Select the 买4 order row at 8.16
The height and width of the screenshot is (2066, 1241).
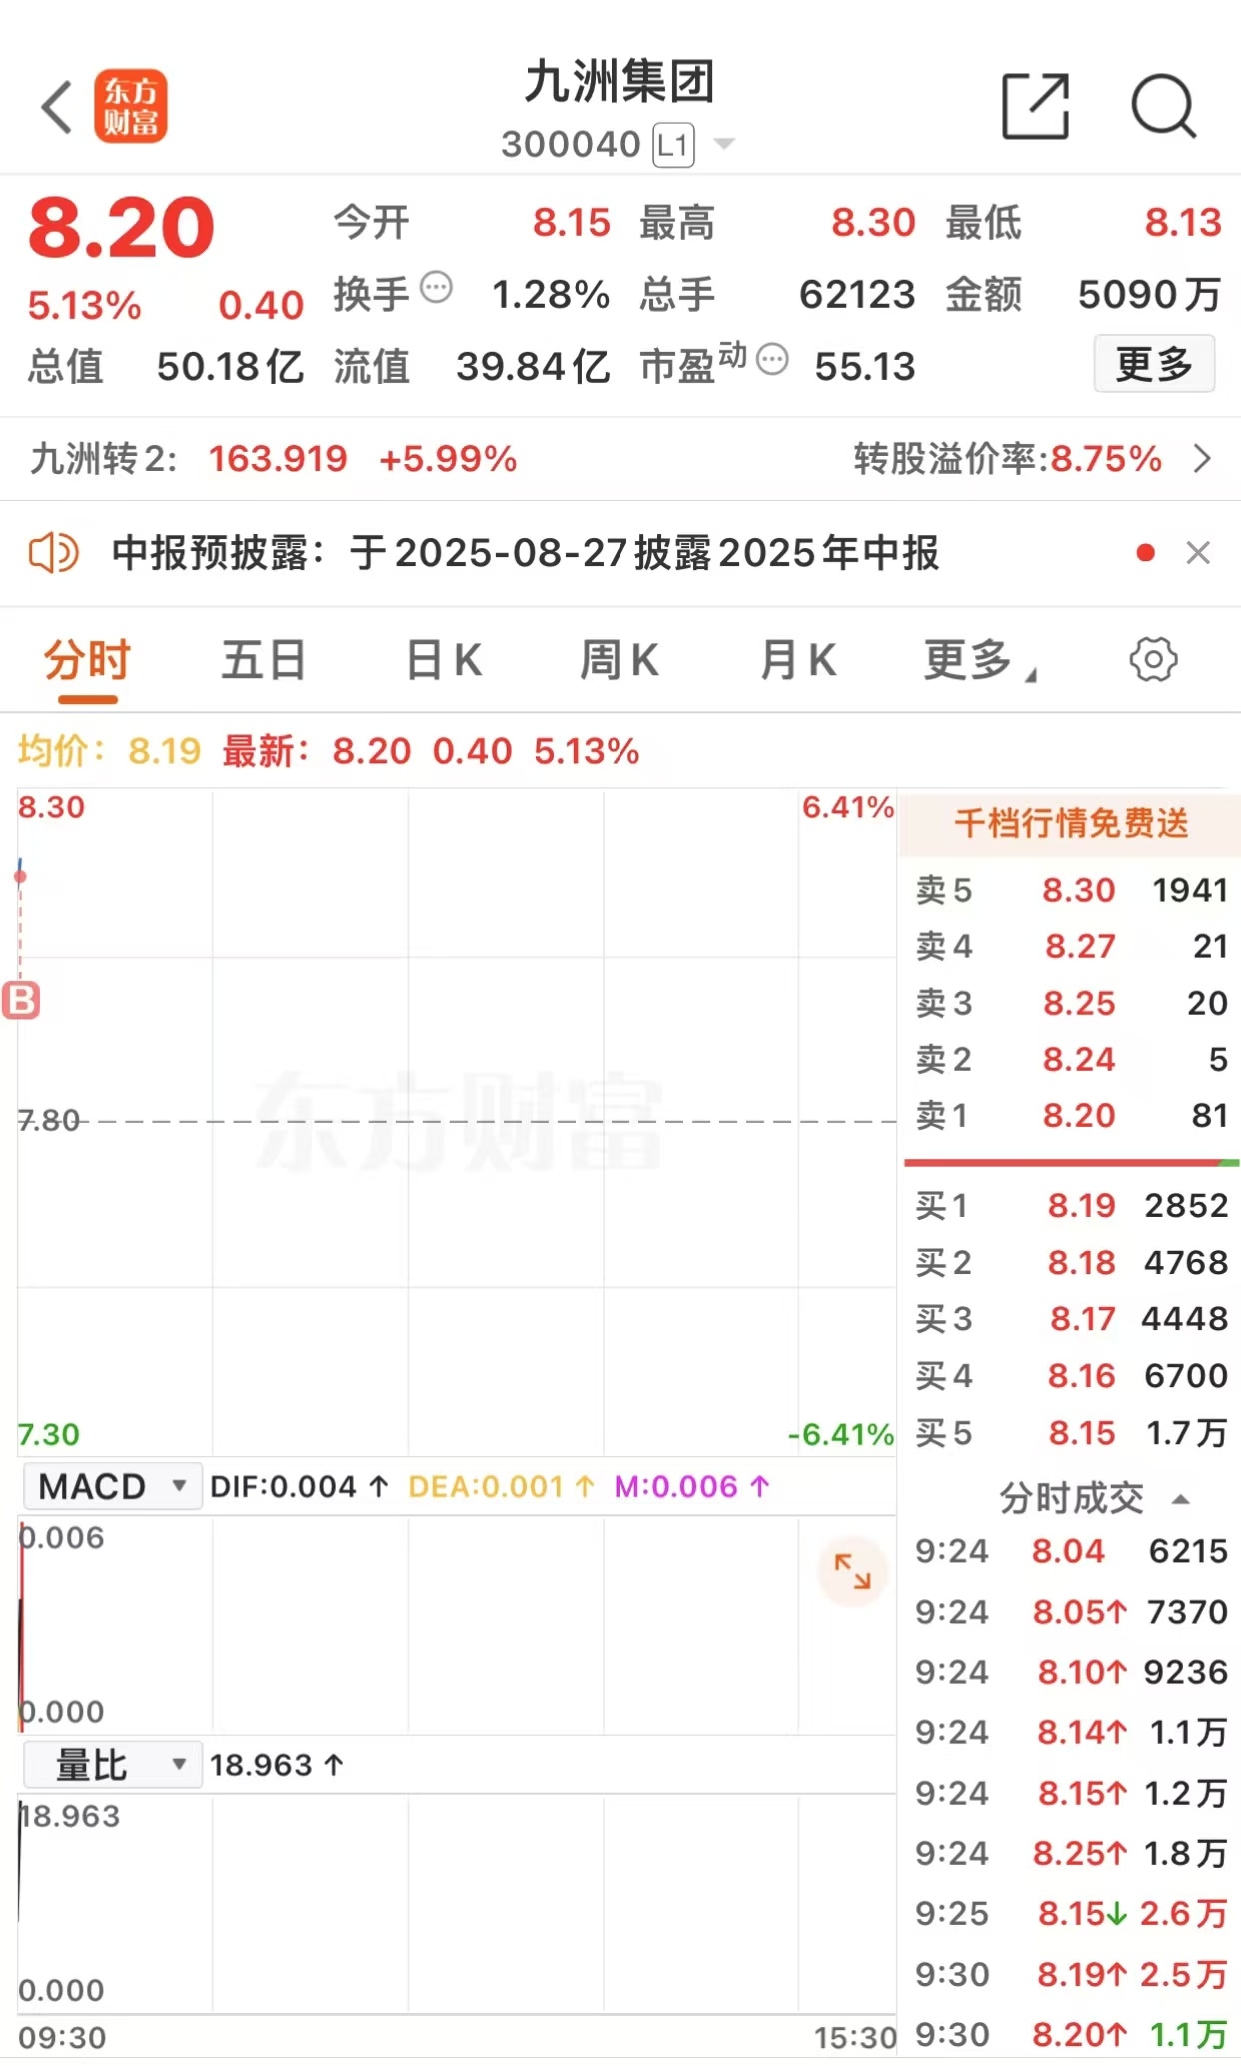pyautogui.click(x=1071, y=1376)
